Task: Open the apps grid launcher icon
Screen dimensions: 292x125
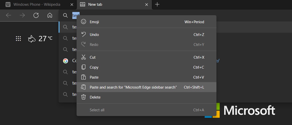Action: tap(18, 38)
